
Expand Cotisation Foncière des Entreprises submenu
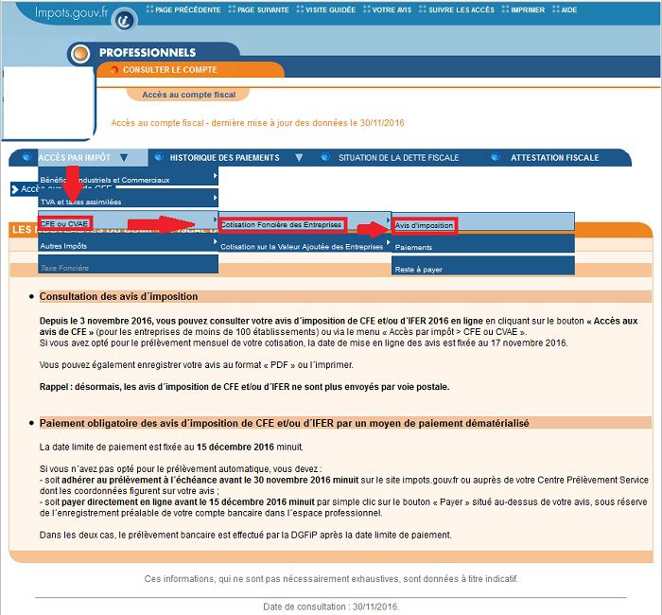pos(283,224)
